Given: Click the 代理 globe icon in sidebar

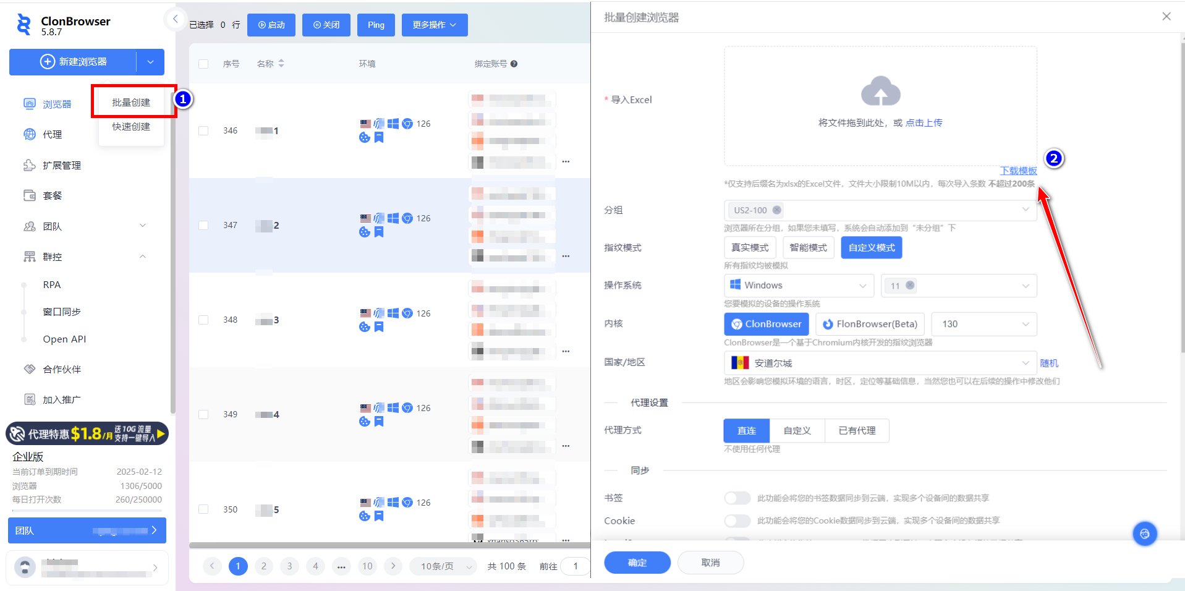Looking at the screenshot, I should point(30,134).
